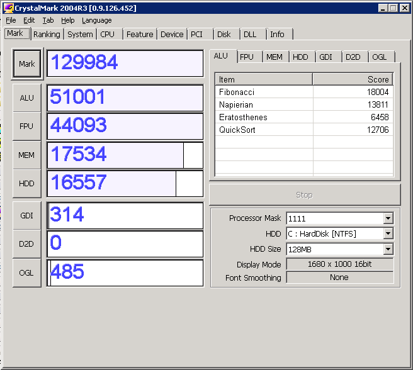Select the GDI results tab
Image resolution: width=413 pixels, height=370 pixels.
pyautogui.click(x=325, y=57)
